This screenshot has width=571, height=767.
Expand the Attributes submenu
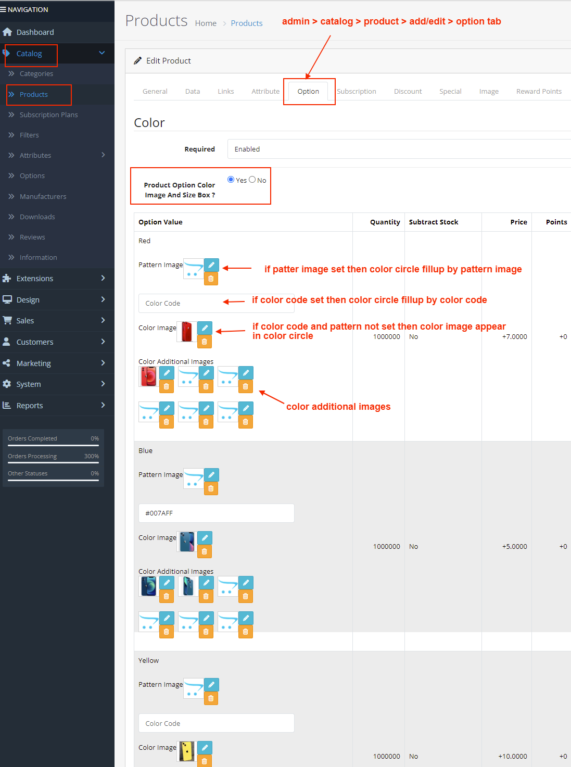tap(103, 155)
